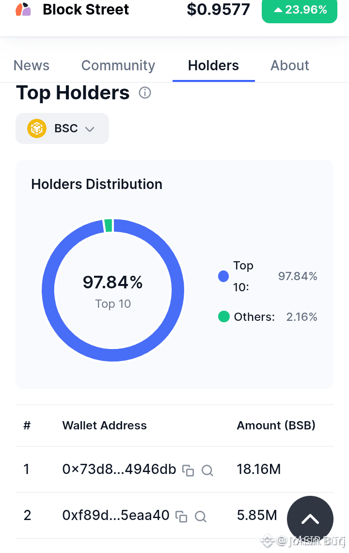Click wallet address 0x73d8...4946db link

[119, 470]
